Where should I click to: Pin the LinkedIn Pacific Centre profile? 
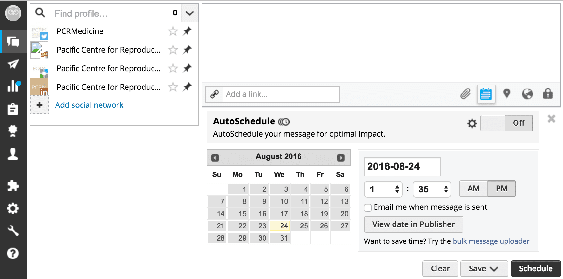(x=187, y=87)
